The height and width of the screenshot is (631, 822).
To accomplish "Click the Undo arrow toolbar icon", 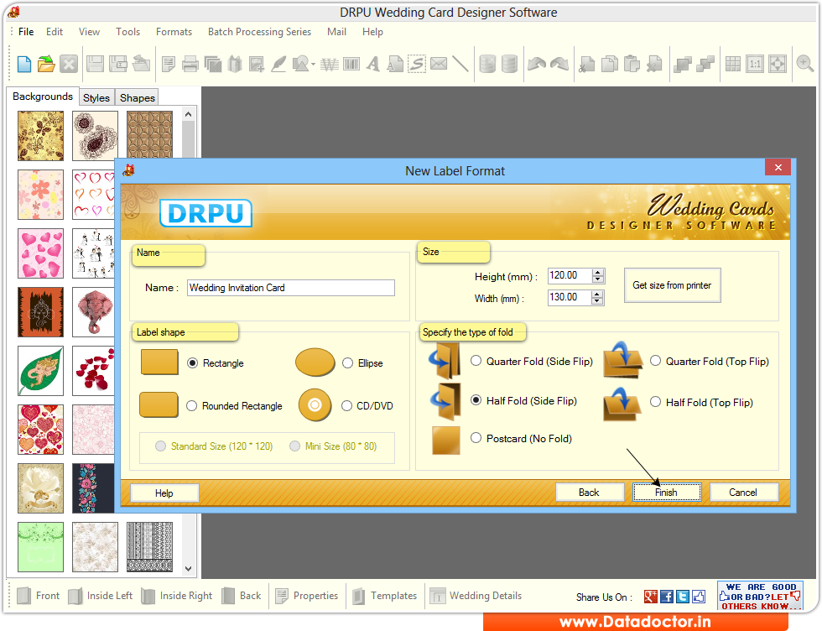I will (x=537, y=64).
